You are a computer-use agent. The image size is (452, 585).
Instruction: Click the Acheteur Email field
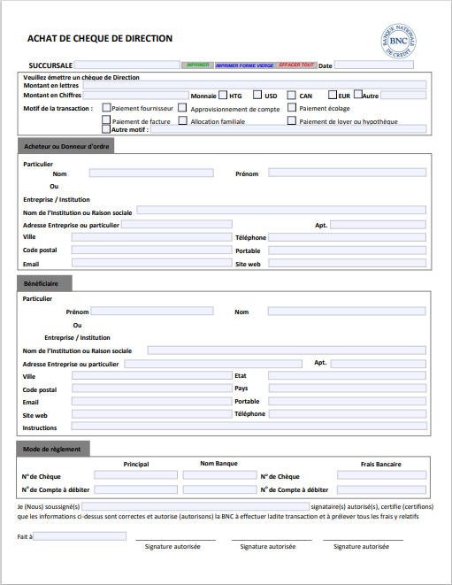coord(152,263)
